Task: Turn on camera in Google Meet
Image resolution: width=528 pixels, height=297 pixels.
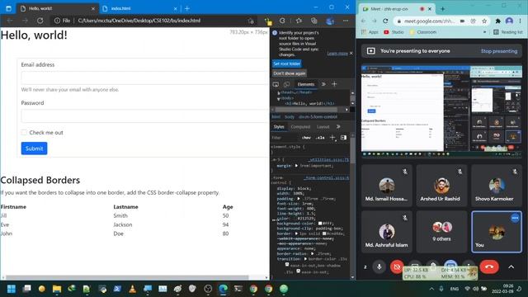Action: point(397,266)
